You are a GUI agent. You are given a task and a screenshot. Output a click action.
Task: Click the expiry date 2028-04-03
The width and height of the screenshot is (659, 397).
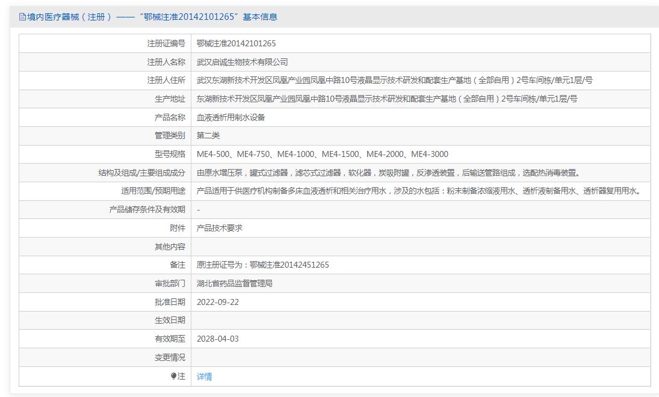coord(218,339)
